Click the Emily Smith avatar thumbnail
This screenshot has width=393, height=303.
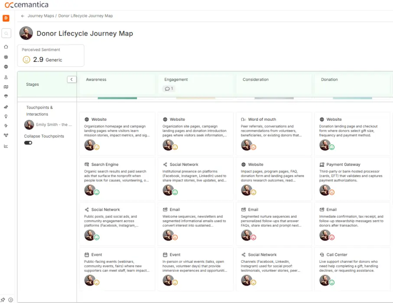pos(29,125)
